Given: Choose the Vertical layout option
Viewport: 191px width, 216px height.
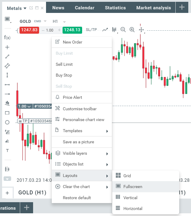Looking at the screenshot, I should (x=130, y=198).
